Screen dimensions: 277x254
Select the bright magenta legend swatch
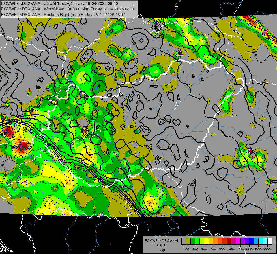coord(238,241)
